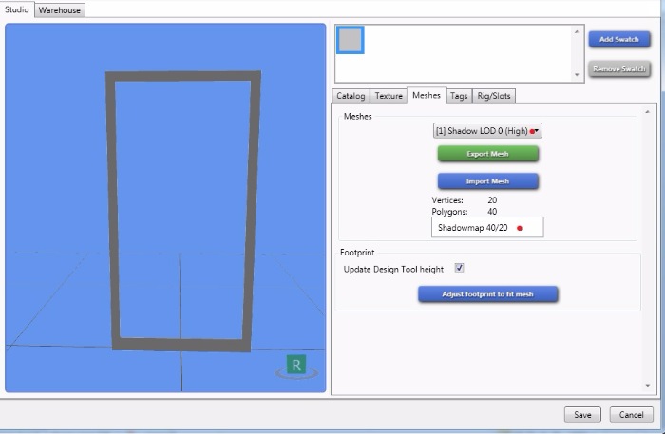
Task: Click the Save button
Action: click(582, 415)
